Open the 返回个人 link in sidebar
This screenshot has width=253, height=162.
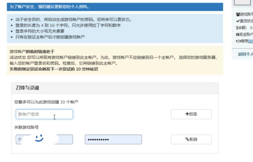pos(245,54)
